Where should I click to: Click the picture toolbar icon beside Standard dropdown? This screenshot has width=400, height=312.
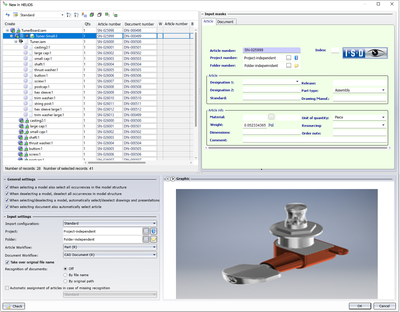(15, 15)
